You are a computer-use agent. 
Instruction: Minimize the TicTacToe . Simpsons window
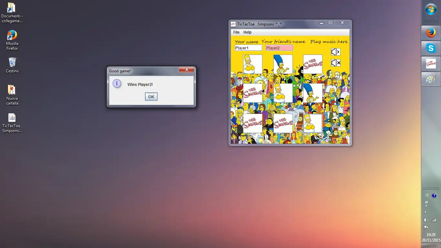(x=321, y=23)
